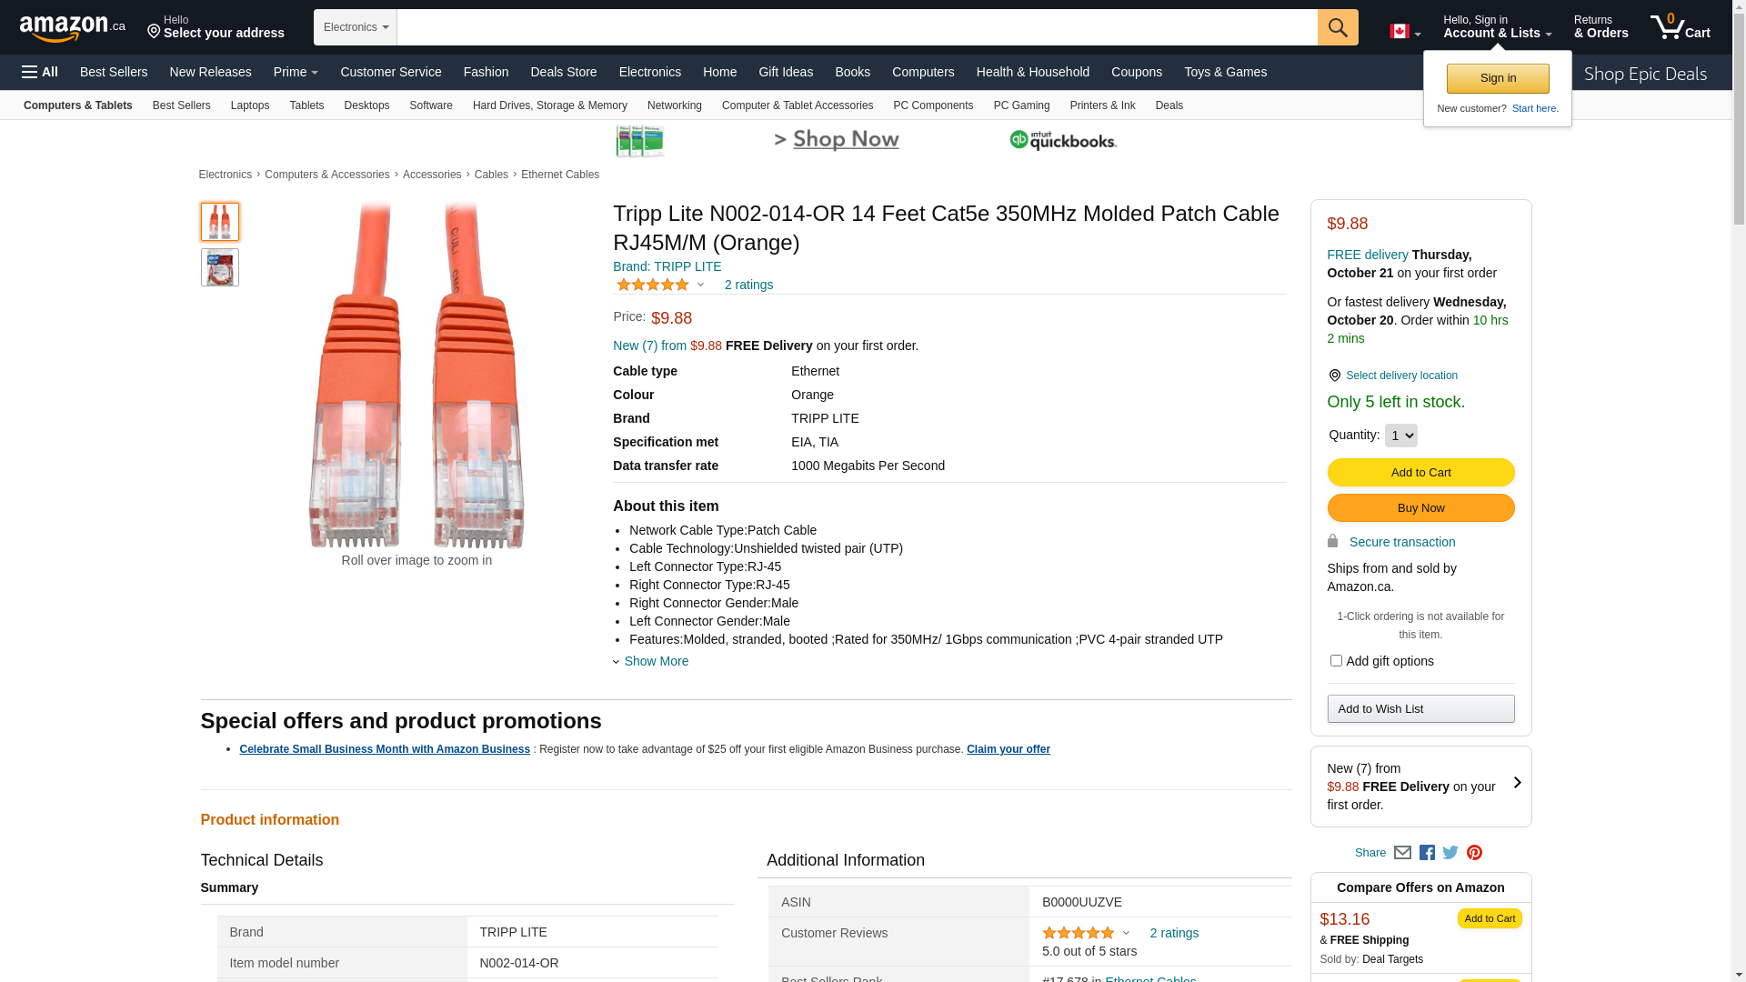Viewport: 1746px width, 982px height.
Task: Share via Facebook icon
Action: [1427, 853]
